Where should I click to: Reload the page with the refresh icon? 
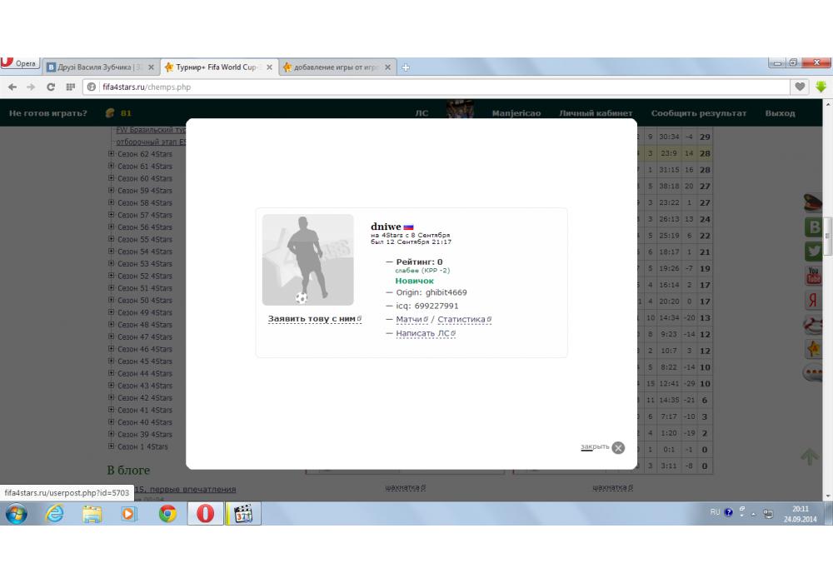pyautogui.click(x=51, y=87)
